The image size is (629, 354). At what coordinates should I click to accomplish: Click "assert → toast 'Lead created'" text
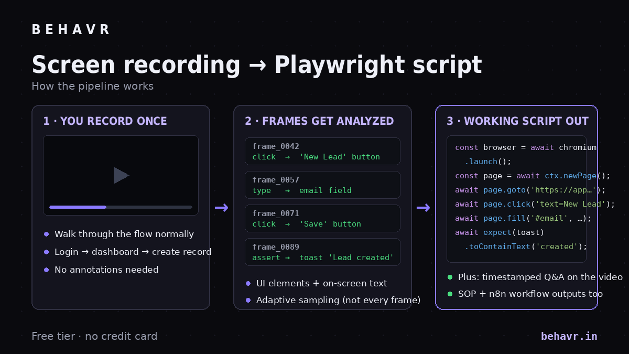(x=323, y=258)
